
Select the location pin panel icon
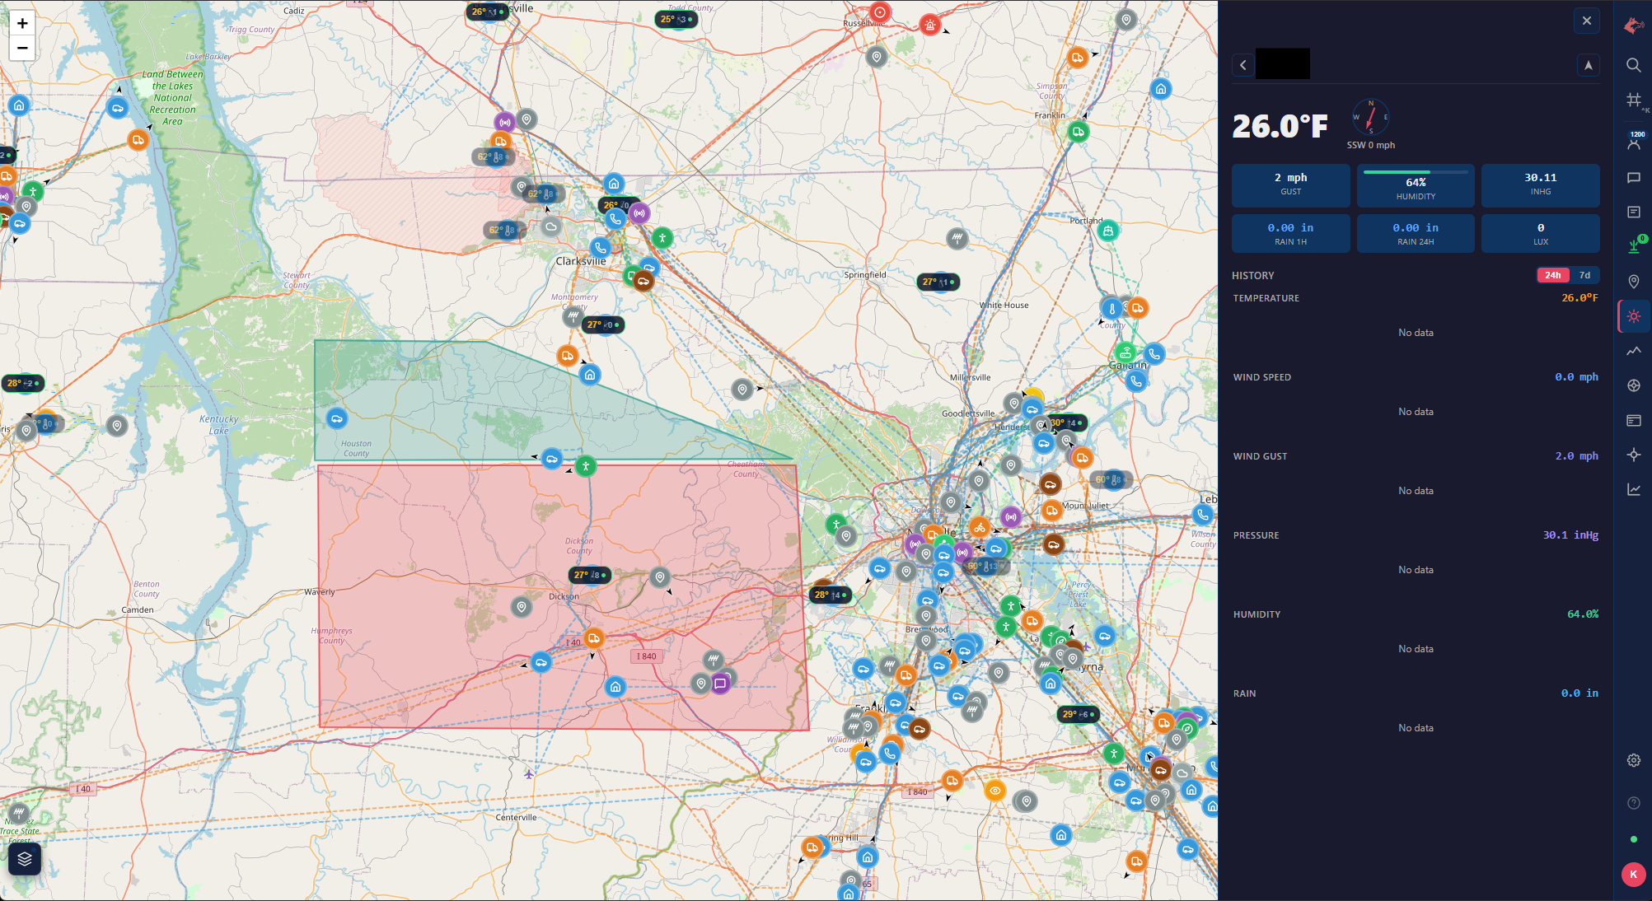point(1634,281)
